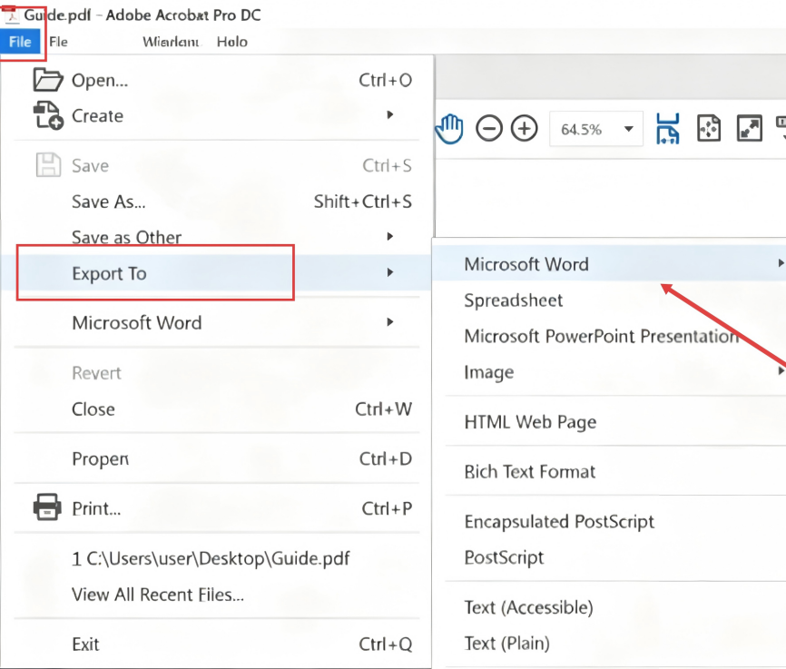The image size is (786, 669).
Task: Choose Print... menu entry
Action: pyautogui.click(x=216, y=508)
